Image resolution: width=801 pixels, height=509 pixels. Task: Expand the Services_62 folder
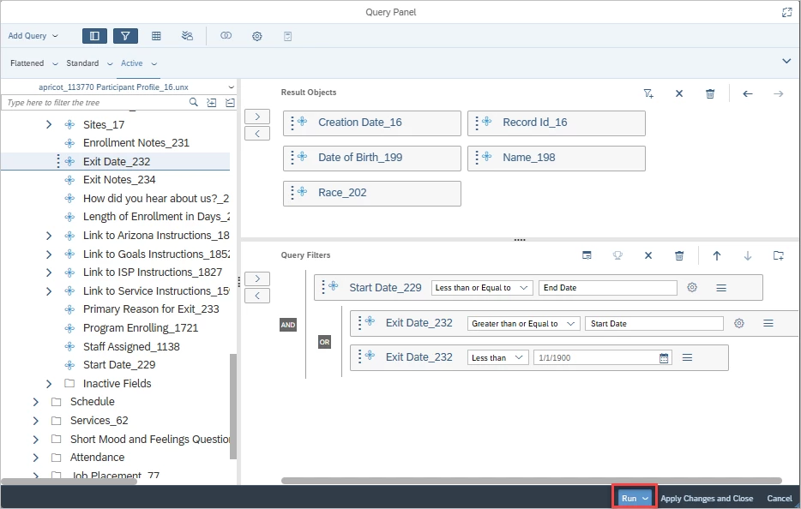[x=36, y=421]
